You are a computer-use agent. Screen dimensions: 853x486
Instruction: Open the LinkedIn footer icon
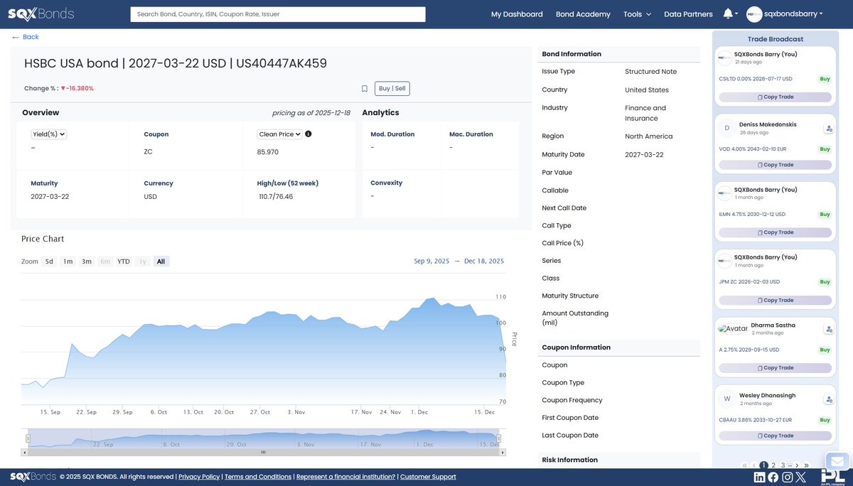click(x=760, y=477)
